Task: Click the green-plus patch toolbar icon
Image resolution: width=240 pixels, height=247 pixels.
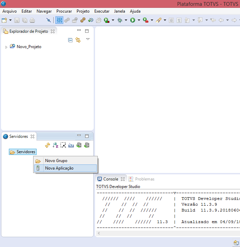Action: [91, 20]
